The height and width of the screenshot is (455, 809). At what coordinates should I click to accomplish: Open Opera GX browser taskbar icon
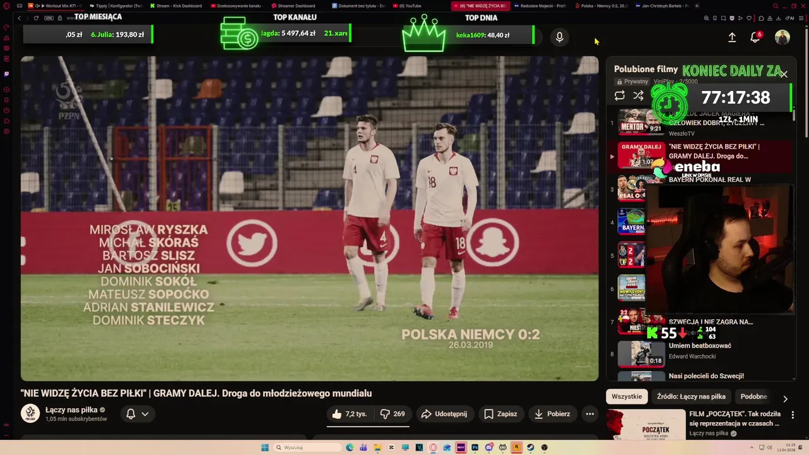[x=433, y=447]
